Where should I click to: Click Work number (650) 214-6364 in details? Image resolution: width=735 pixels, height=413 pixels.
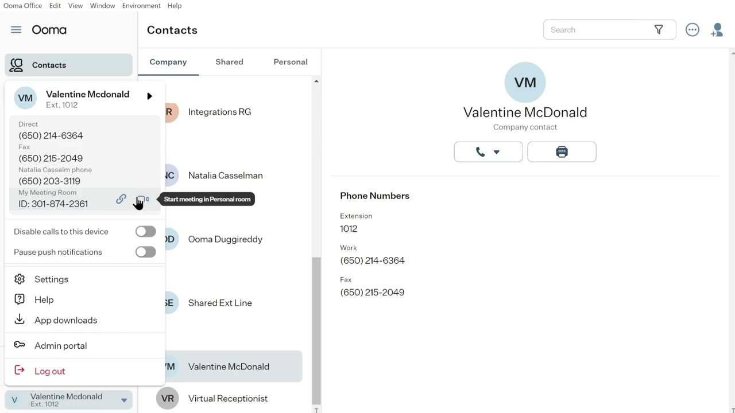pyautogui.click(x=372, y=260)
